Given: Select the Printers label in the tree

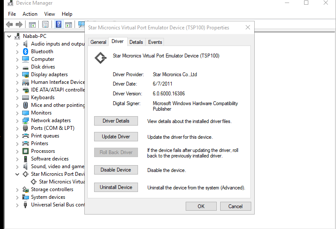Looking at the screenshot, I should pos(40,143).
